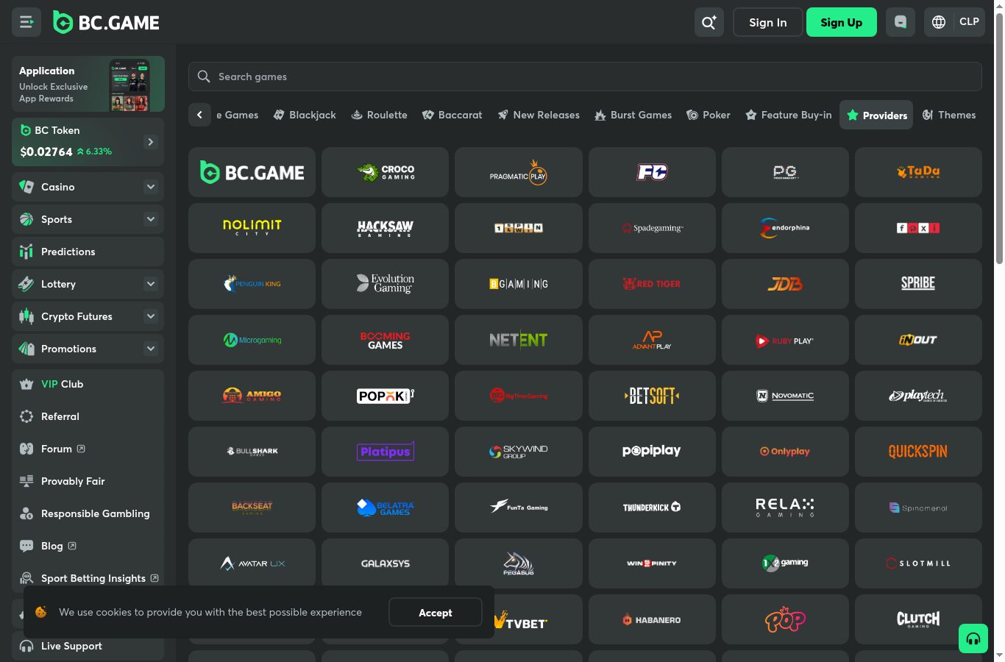
Task: Open Responsible Gambling page
Action: (88, 513)
